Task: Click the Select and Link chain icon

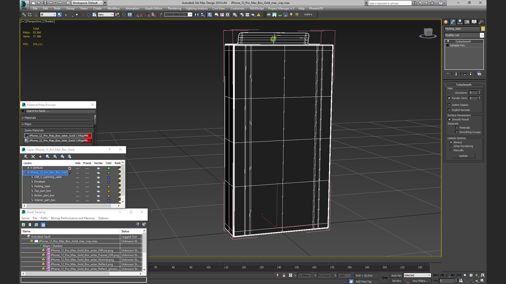Action: point(24,15)
